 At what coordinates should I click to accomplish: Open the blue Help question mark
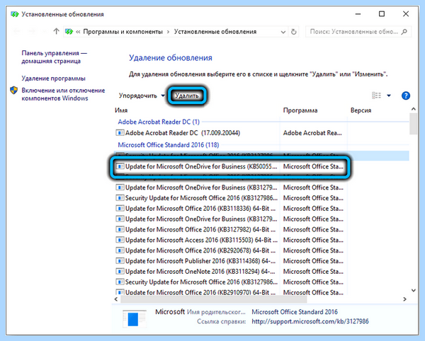pos(405,96)
